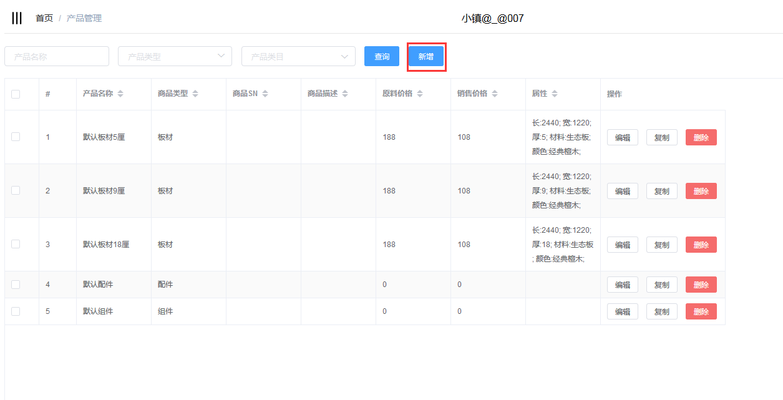Sort by 原料价格 column sort icon
Screen dimensions: 783x400
coord(420,94)
